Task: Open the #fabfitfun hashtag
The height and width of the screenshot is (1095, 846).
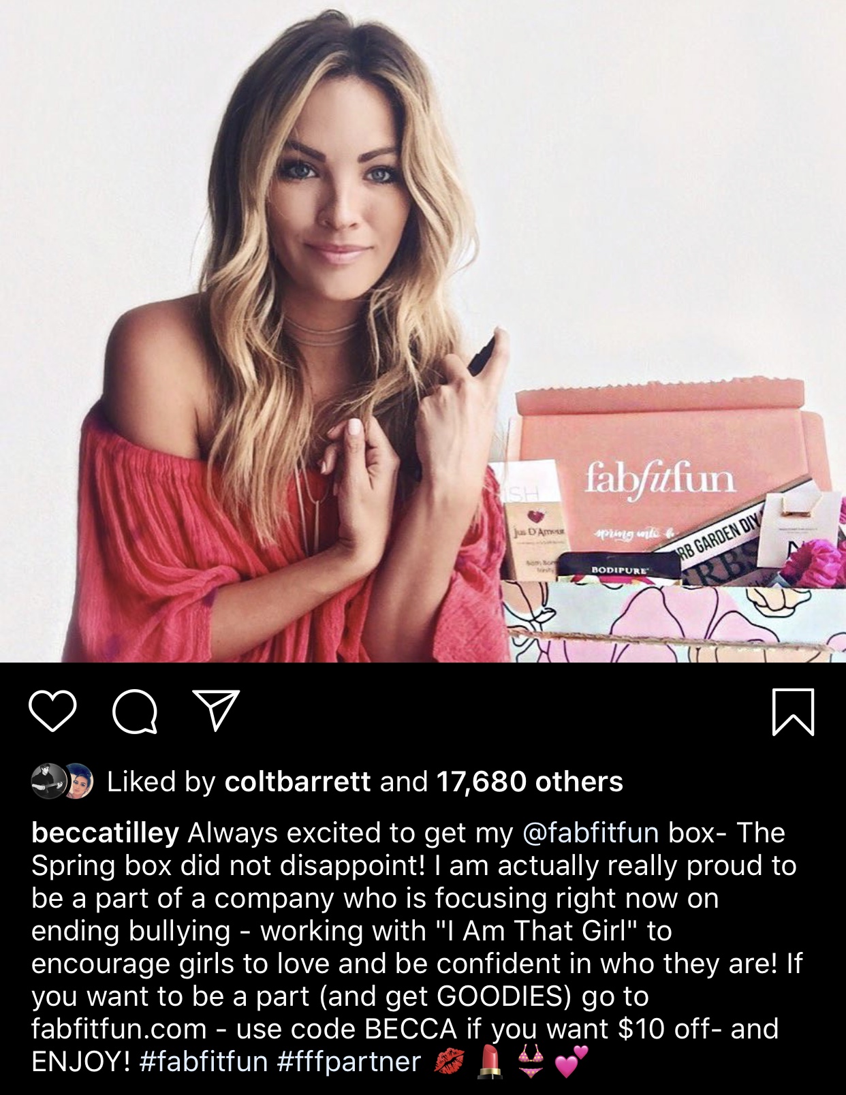Action: 204,1062
